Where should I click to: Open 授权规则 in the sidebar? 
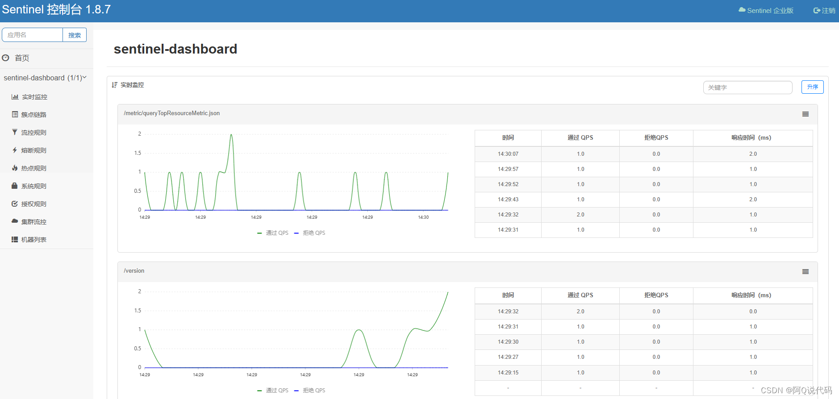click(x=34, y=204)
